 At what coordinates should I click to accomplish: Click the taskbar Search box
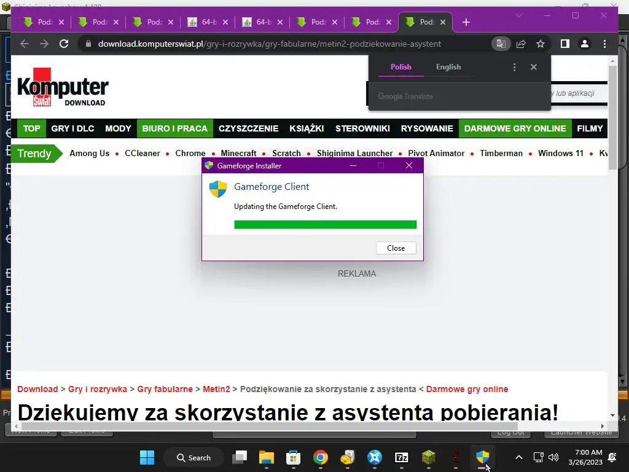tap(193, 457)
